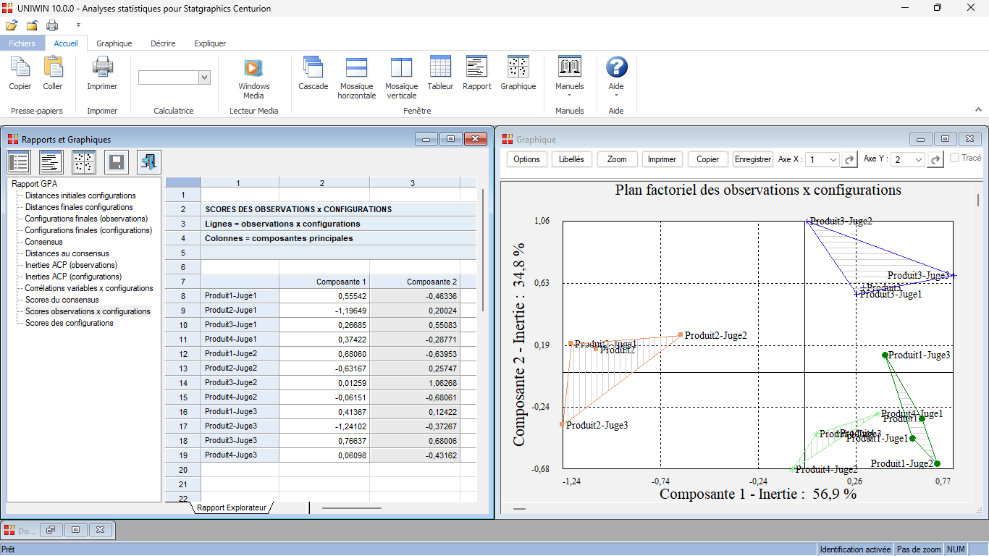Viewport: 989px width, 556px height.
Task: Open the Fichiers menu tab
Action: pos(22,43)
